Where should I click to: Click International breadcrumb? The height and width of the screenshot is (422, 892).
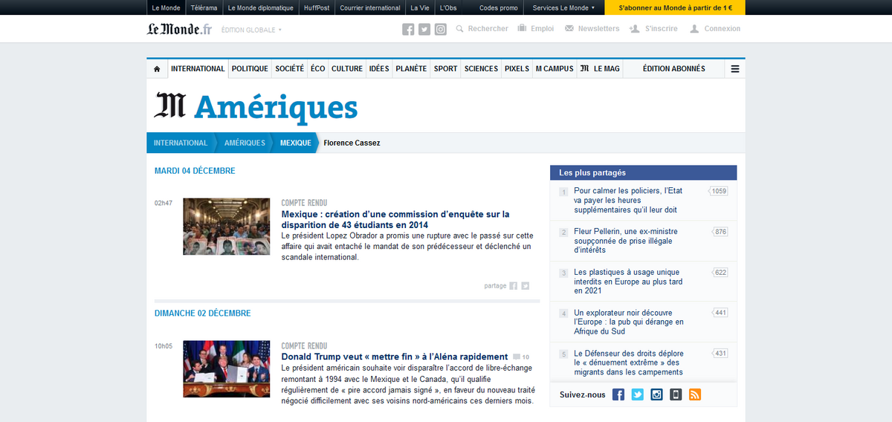tap(181, 143)
